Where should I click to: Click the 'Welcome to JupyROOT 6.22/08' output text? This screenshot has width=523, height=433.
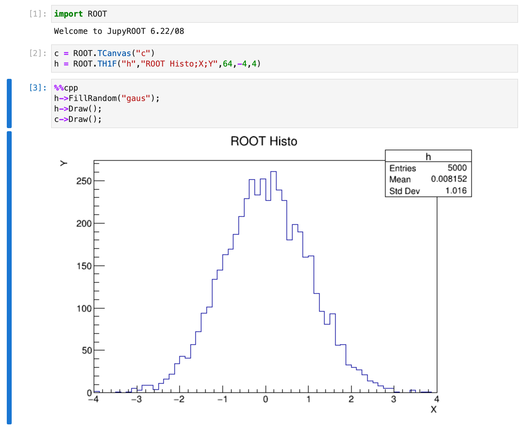(x=119, y=31)
